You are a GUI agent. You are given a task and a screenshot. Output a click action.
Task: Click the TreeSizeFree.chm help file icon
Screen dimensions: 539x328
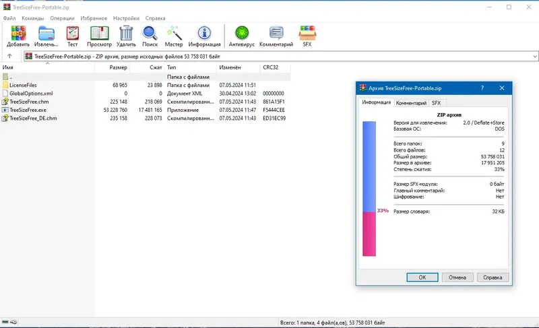[x=5, y=101]
